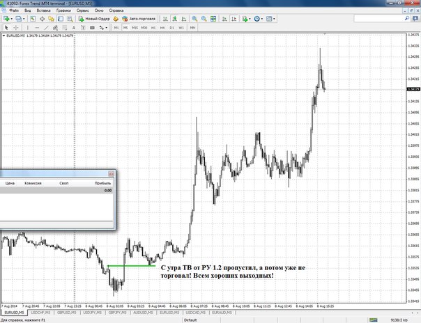Expand the Indicators dropdown arrow

pos(250,19)
